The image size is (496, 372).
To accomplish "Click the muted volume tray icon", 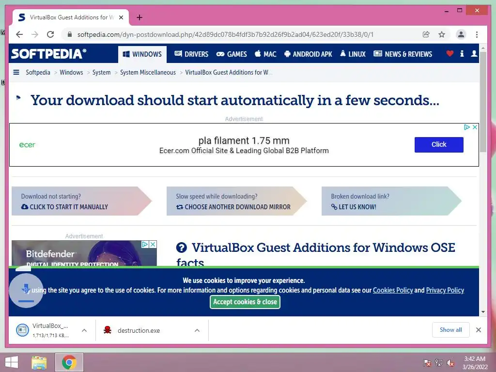I will 450,362.
